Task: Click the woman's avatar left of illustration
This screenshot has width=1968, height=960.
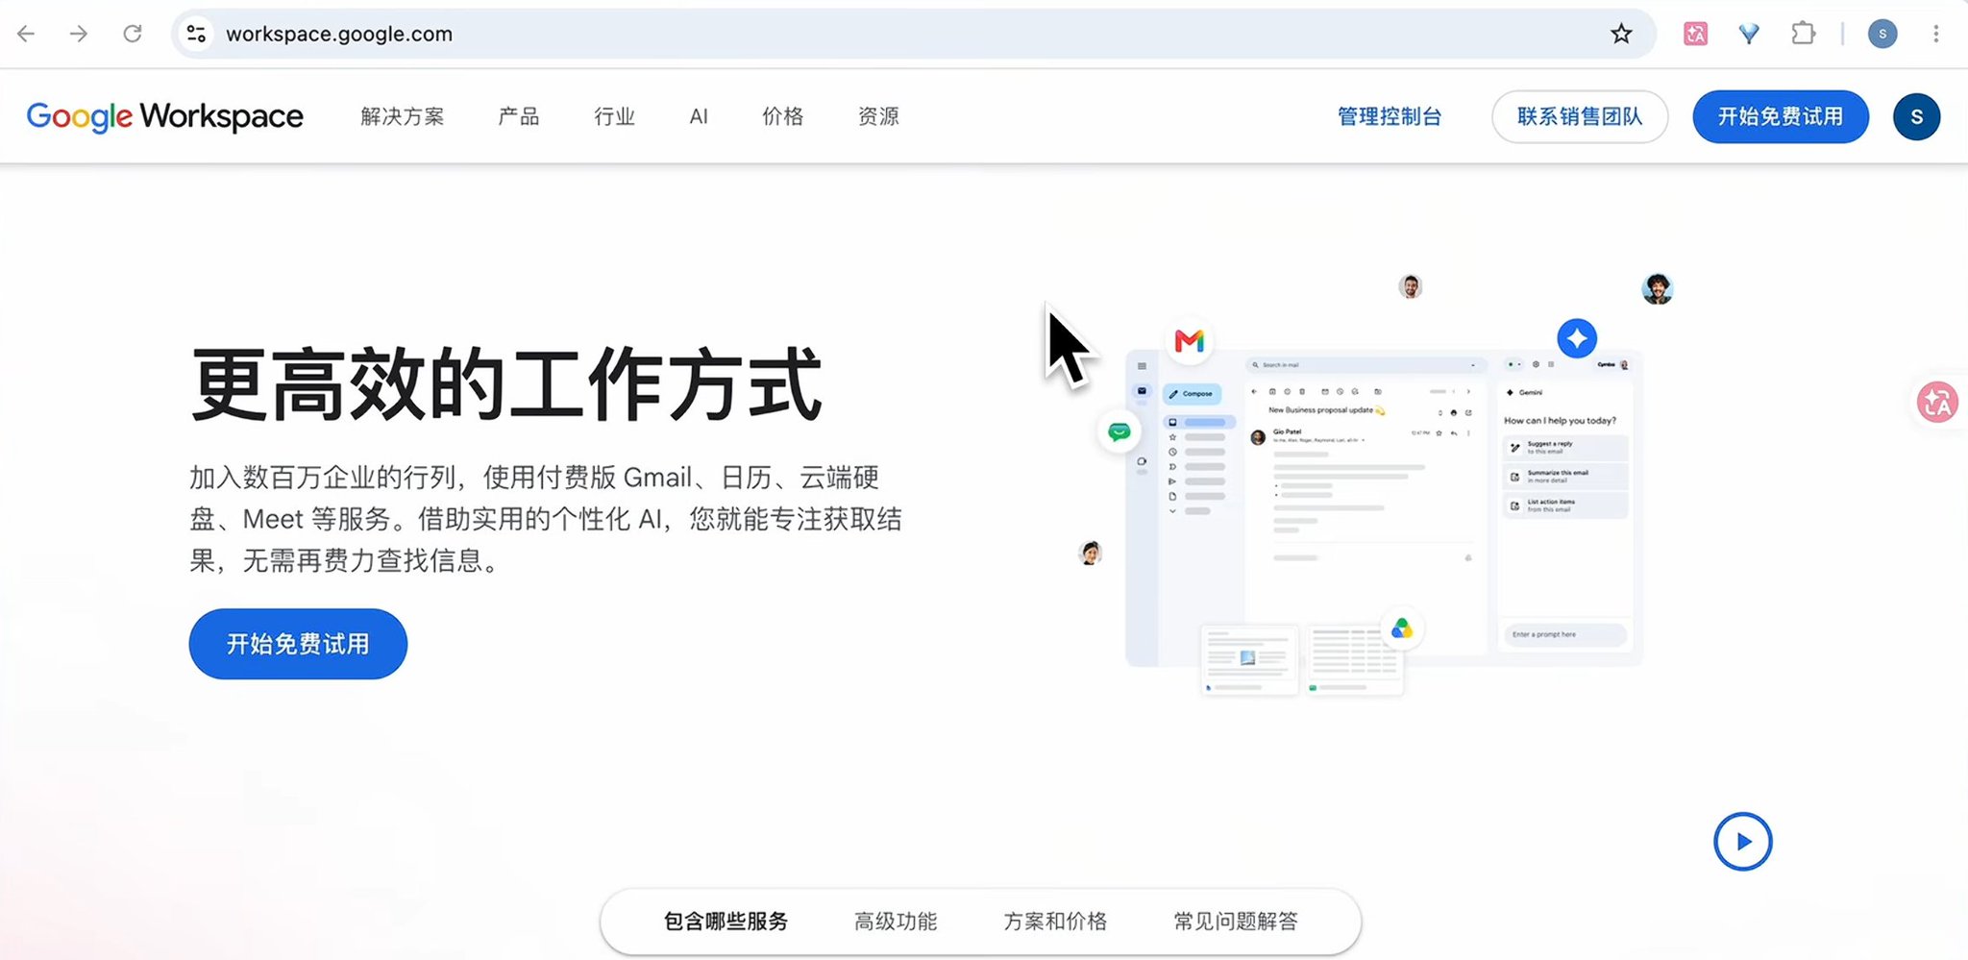Action: tap(1090, 554)
